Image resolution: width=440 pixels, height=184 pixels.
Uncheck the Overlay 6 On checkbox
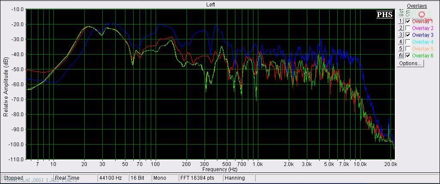coord(408,55)
